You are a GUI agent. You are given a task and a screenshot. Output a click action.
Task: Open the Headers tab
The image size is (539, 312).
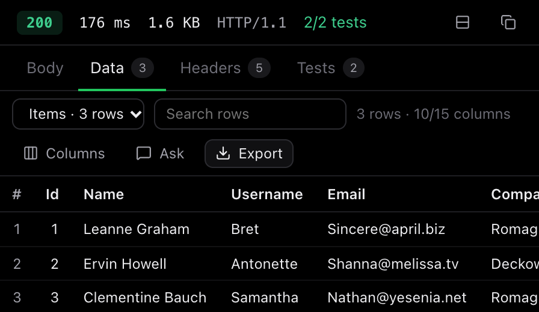coord(225,68)
